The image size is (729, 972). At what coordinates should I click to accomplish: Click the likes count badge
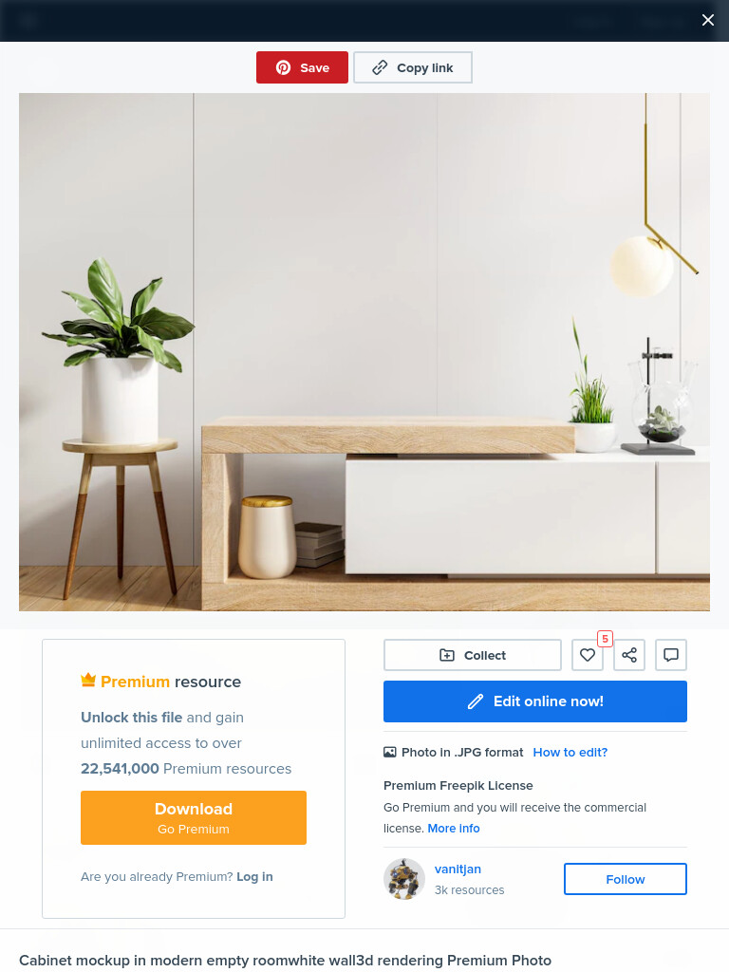pos(605,639)
